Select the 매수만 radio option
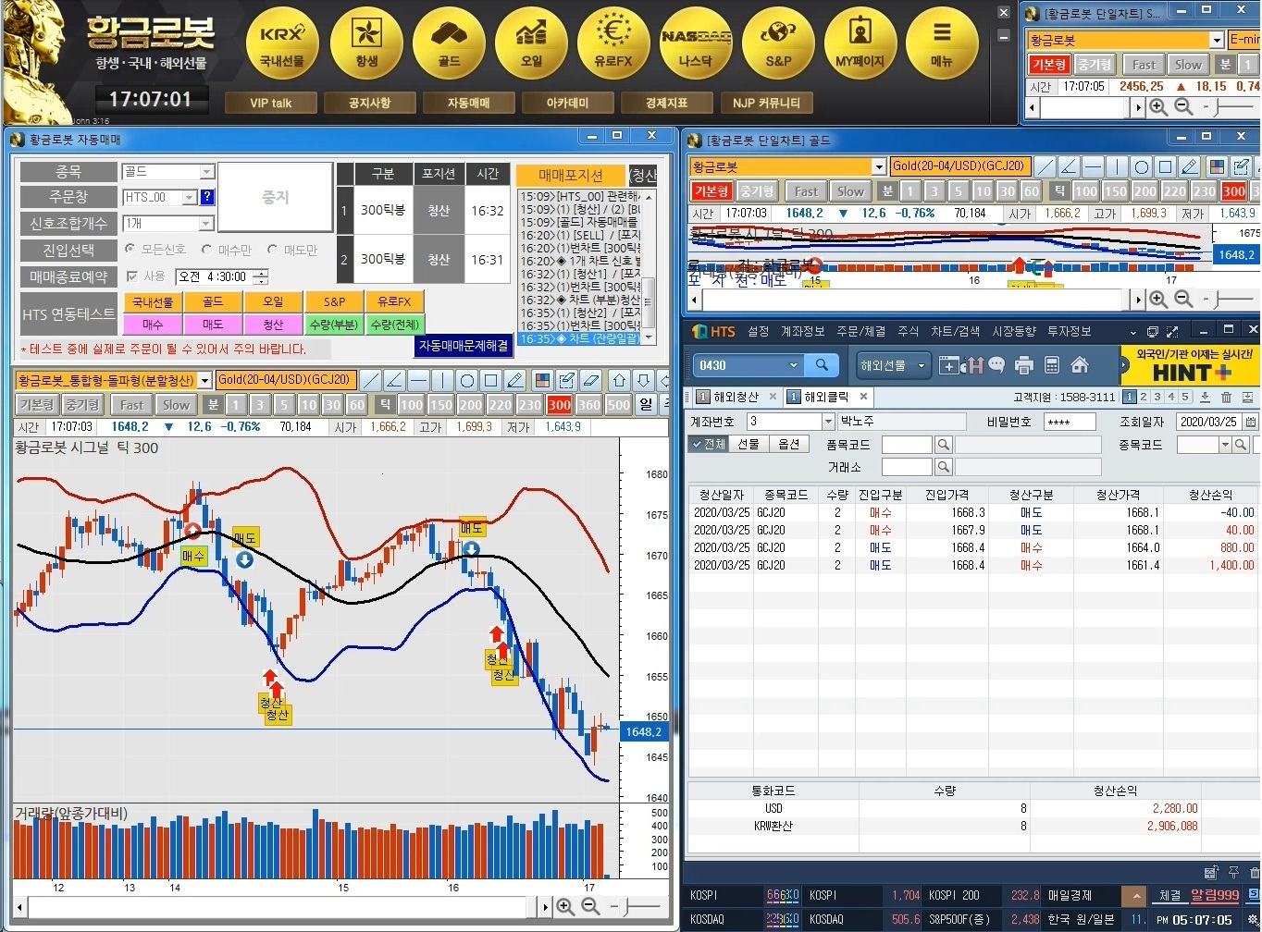 pos(206,250)
